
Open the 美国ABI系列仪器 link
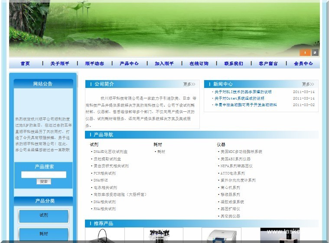235,159
